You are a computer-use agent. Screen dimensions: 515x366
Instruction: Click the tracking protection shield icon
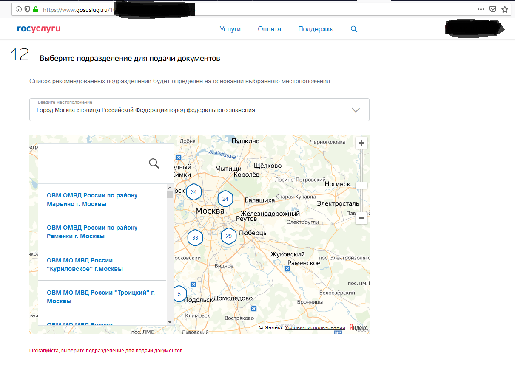pyautogui.click(x=27, y=9)
